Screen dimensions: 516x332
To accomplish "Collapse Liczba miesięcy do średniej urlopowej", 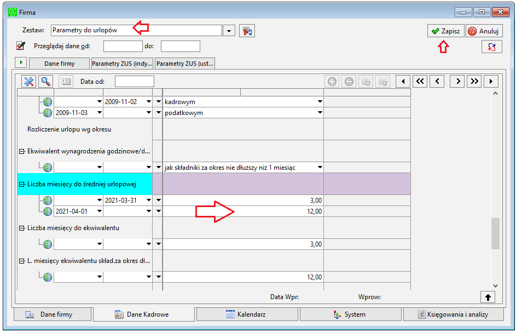I will click(22, 185).
